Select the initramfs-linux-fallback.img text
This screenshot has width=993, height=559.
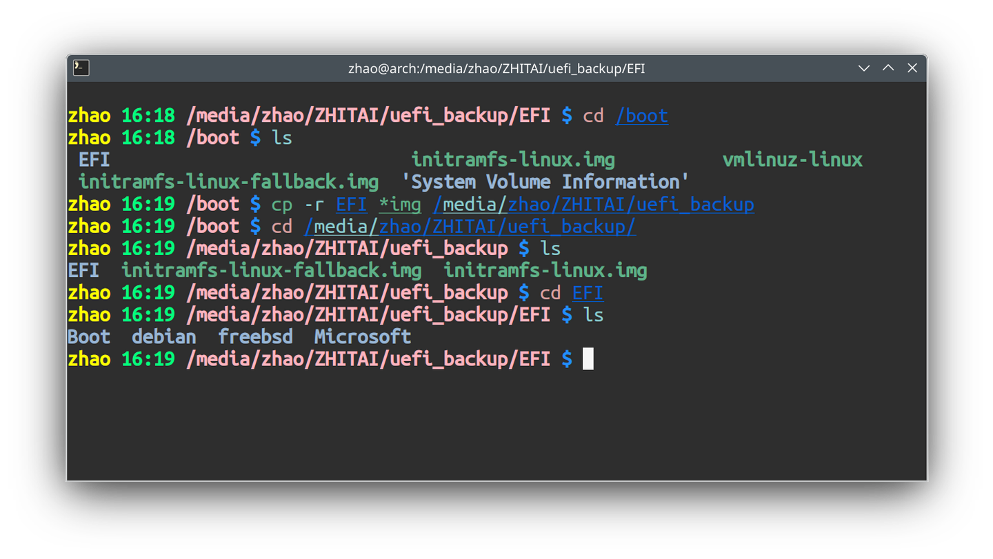pyautogui.click(x=228, y=181)
